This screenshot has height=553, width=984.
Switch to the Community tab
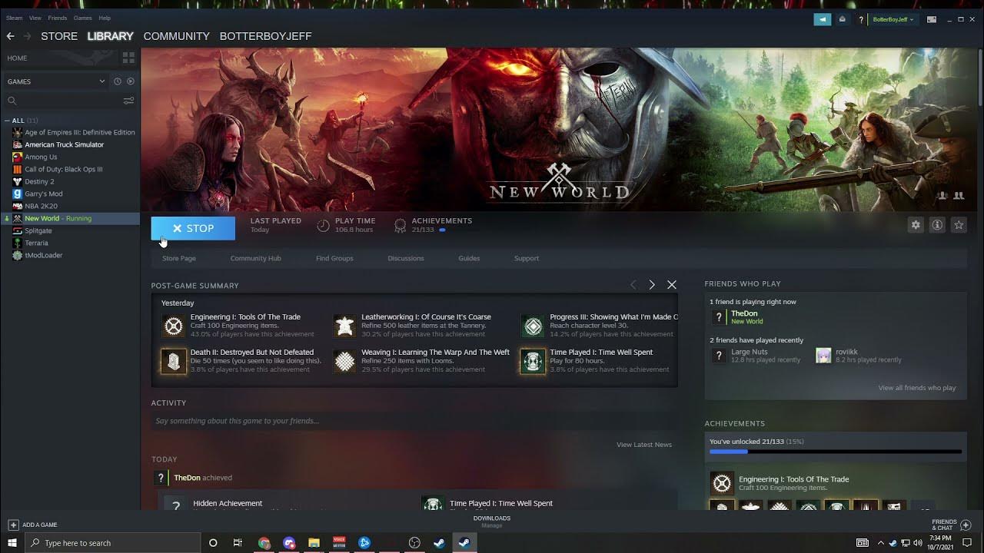tap(177, 36)
